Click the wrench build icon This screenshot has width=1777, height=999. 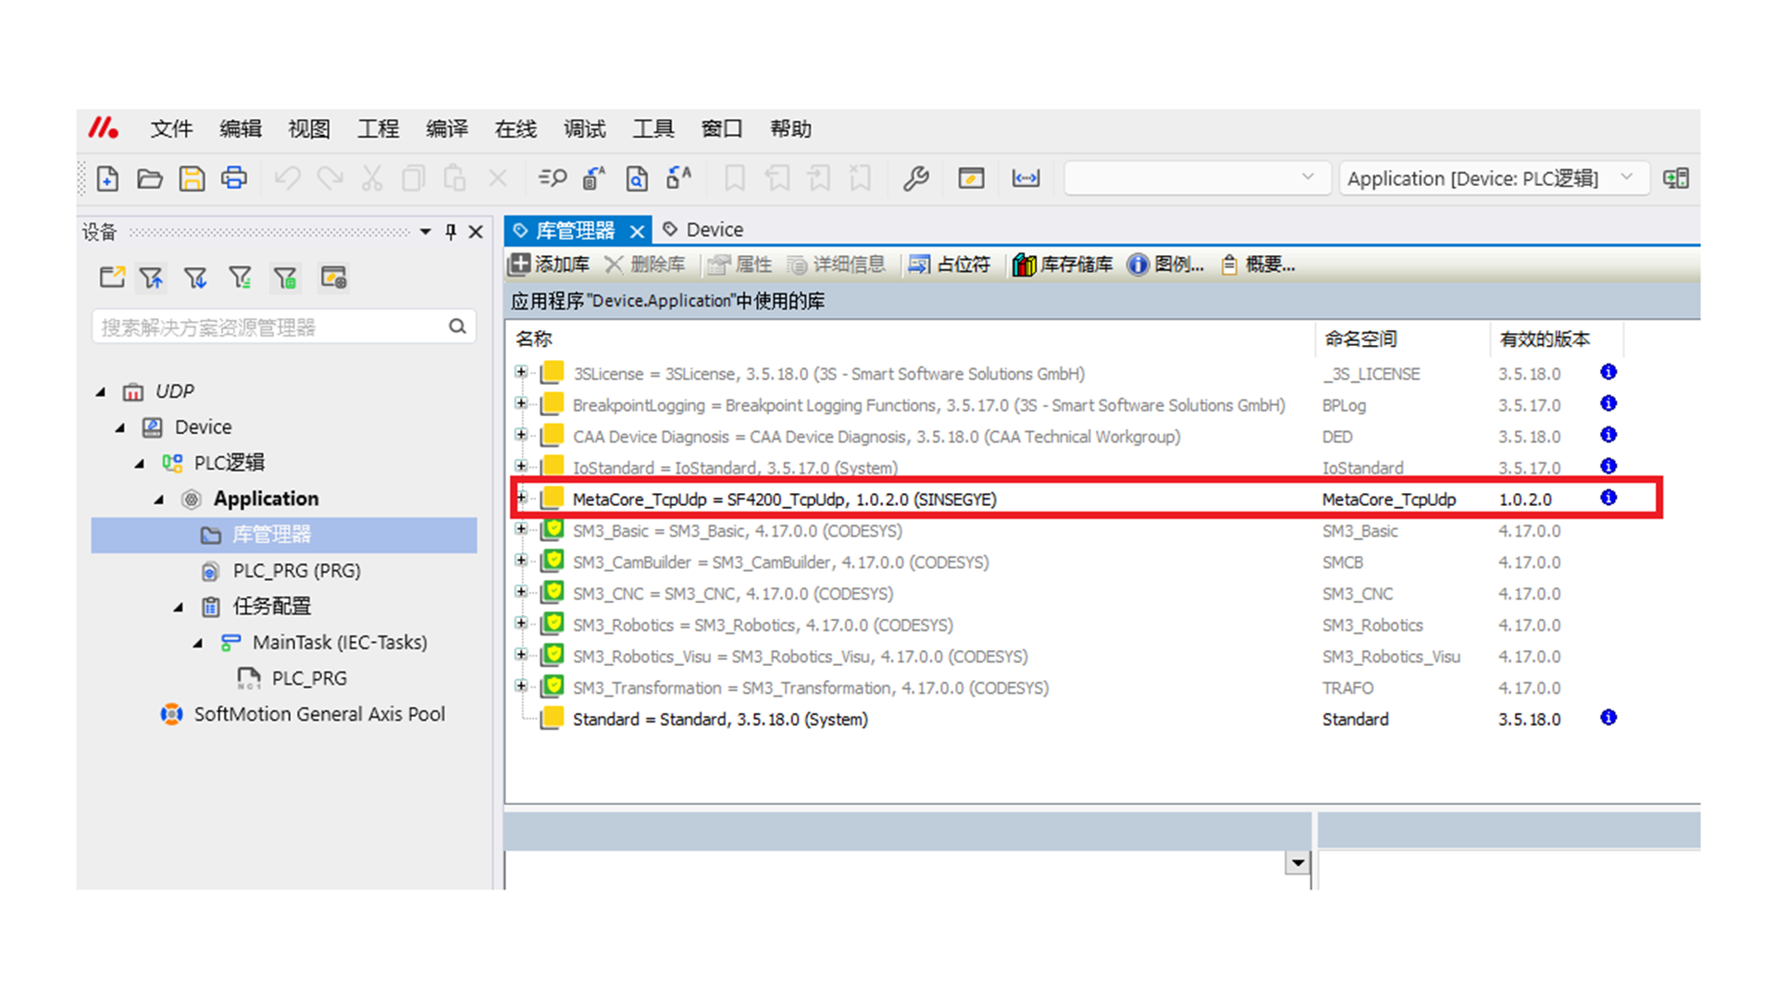[x=915, y=179]
